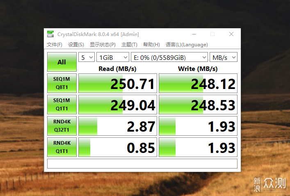Screen dimensions: 290x196
Task: Start the SEQ1M Q1T1 test
Action: click(62, 105)
